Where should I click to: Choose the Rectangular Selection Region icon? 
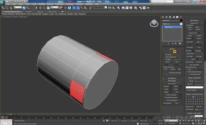pyautogui.click(x=32, y=8)
